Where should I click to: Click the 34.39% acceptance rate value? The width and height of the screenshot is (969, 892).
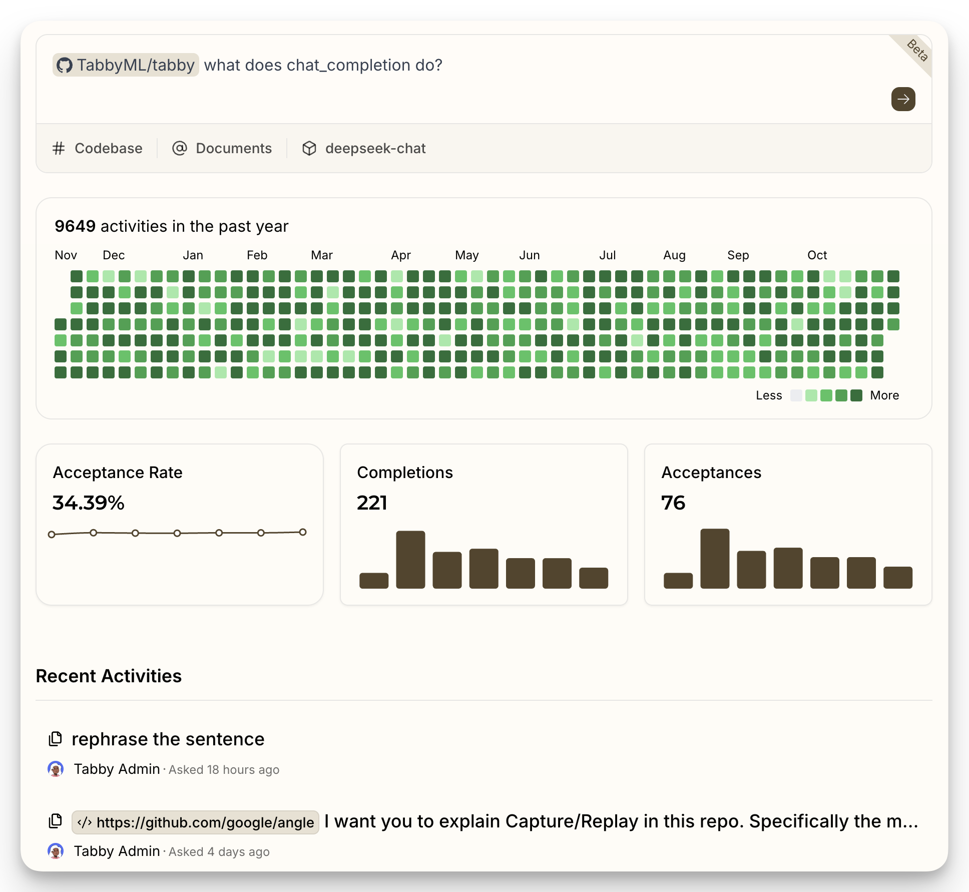pyautogui.click(x=89, y=503)
